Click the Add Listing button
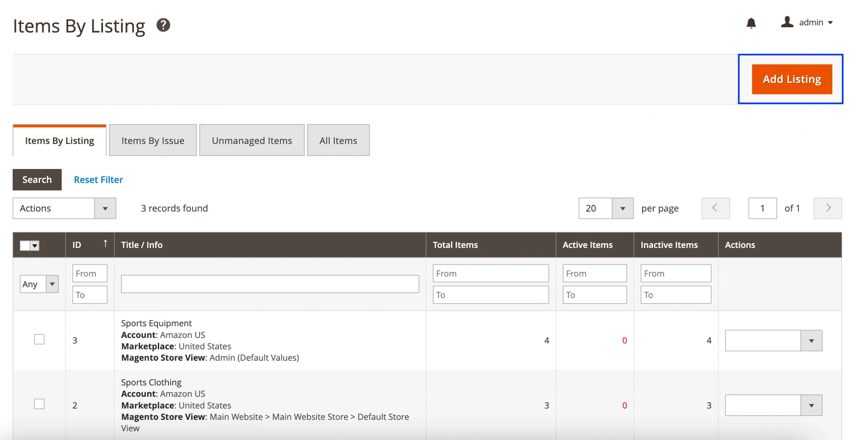 click(x=791, y=79)
